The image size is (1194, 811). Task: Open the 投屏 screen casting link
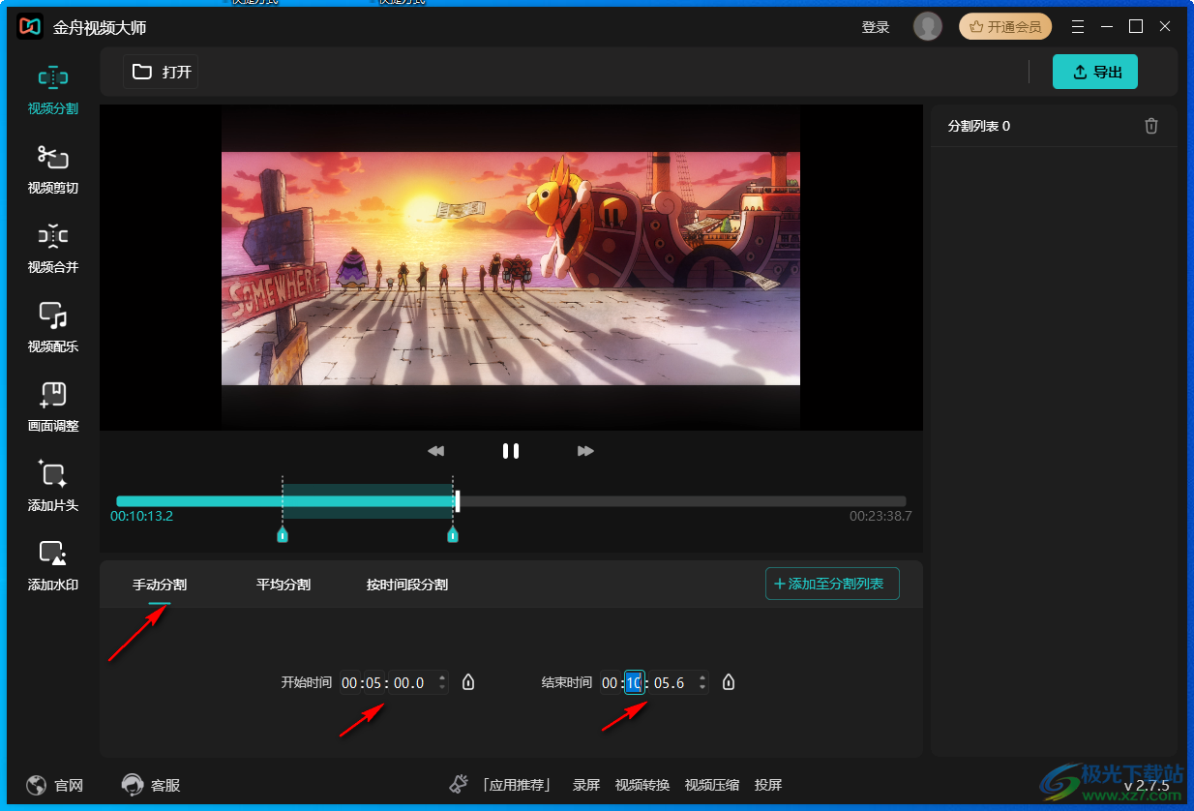768,785
